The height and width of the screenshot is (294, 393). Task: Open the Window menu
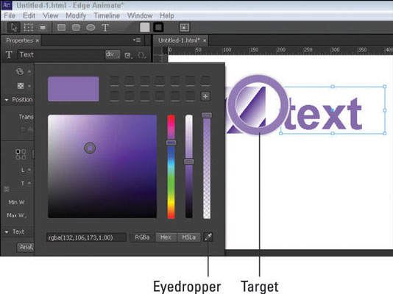(x=140, y=15)
